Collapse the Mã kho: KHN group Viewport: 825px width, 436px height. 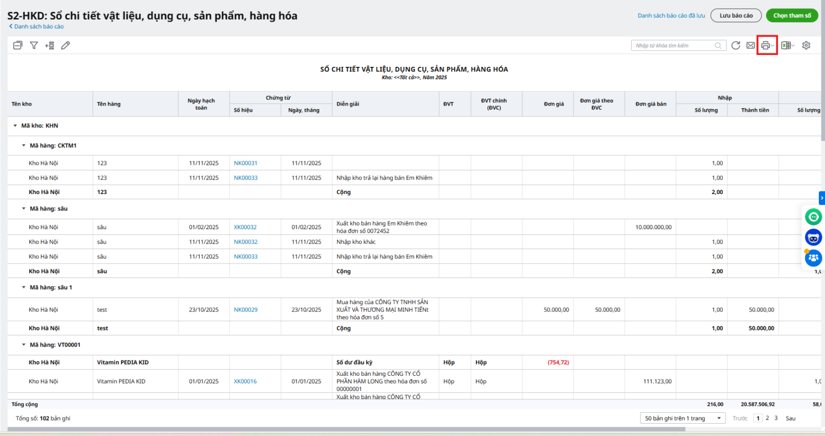15,126
